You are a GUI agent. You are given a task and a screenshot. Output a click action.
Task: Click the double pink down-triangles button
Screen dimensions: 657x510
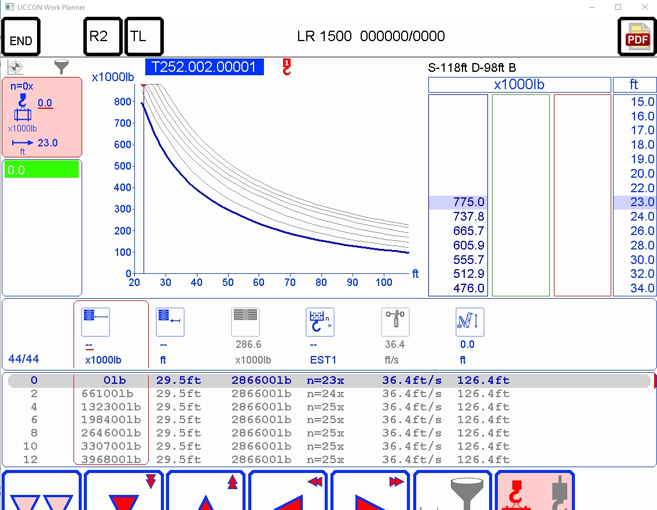(x=42, y=490)
